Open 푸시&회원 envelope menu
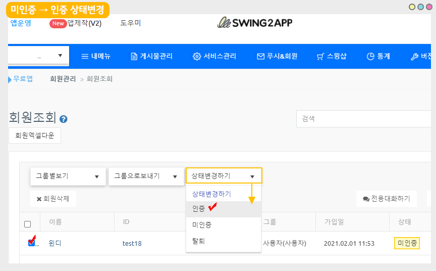The height and width of the screenshot is (271, 436). [277, 56]
